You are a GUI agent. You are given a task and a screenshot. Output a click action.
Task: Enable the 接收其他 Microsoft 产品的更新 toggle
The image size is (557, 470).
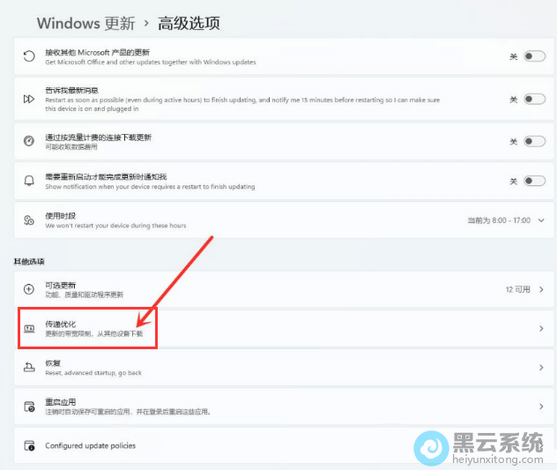[534, 56]
